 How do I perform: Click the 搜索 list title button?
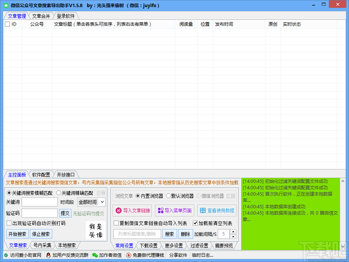169,234
